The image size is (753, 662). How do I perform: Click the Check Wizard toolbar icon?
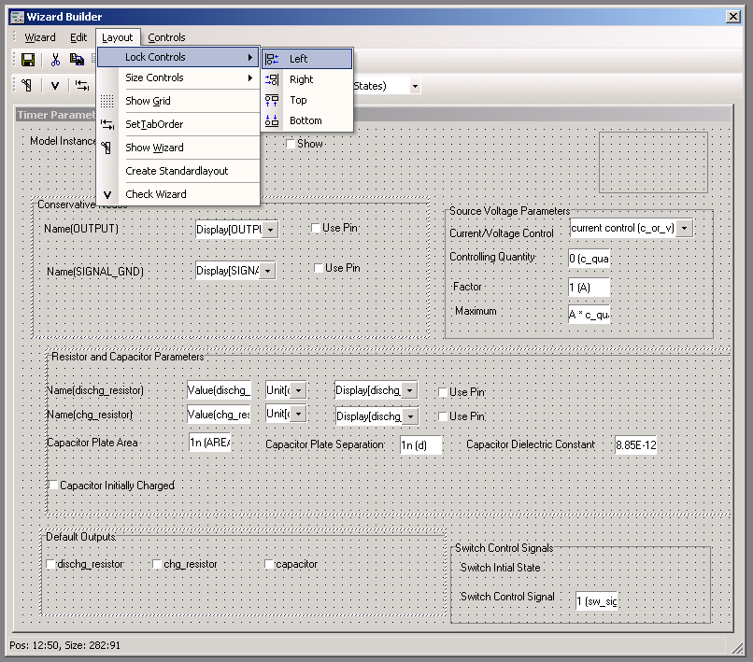pyautogui.click(x=55, y=86)
